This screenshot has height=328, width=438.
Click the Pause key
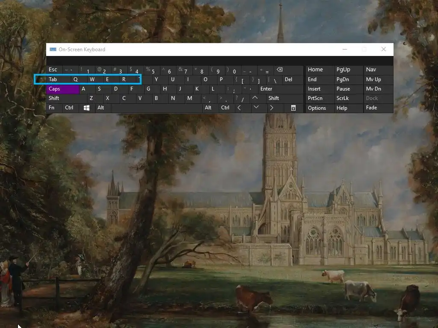tap(348, 89)
